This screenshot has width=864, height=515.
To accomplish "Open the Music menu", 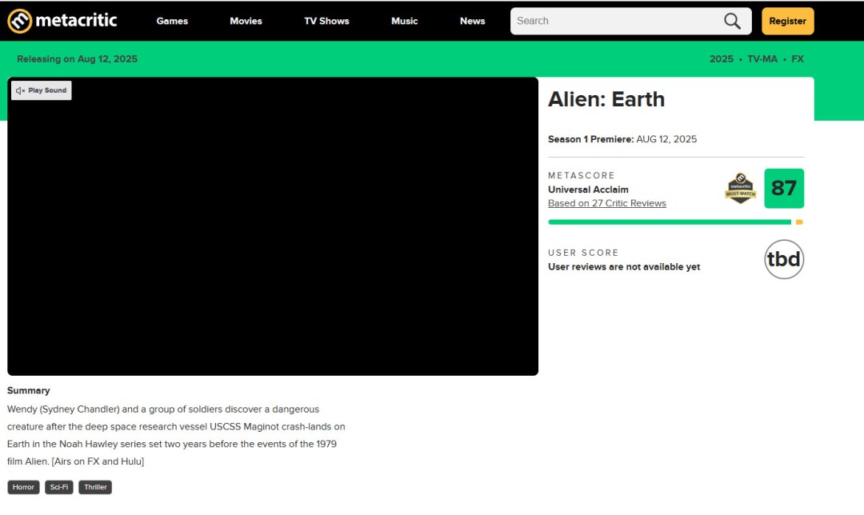I will pyautogui.click(x=405, y=21).
